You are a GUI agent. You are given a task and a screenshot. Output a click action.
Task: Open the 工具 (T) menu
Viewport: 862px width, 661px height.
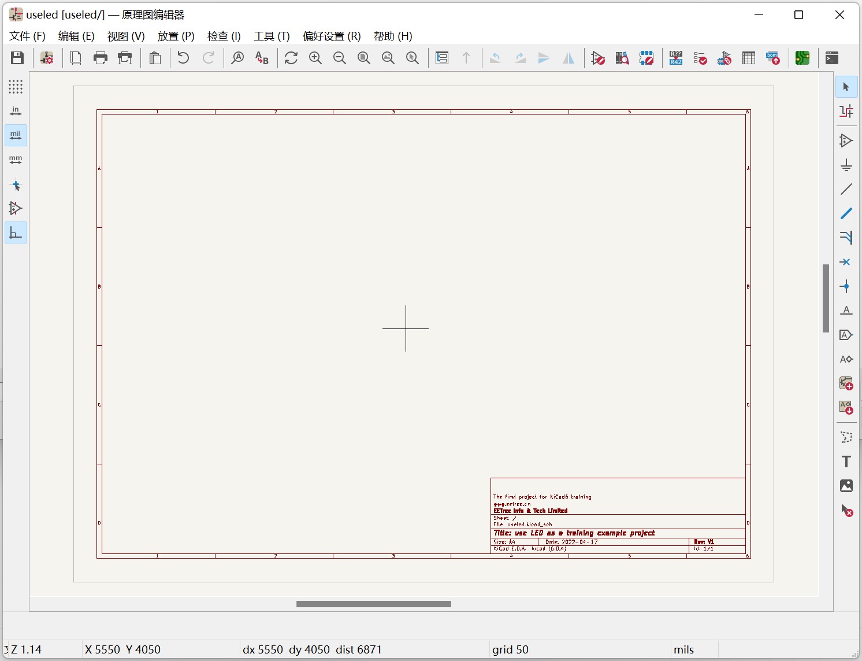[272, 36]
